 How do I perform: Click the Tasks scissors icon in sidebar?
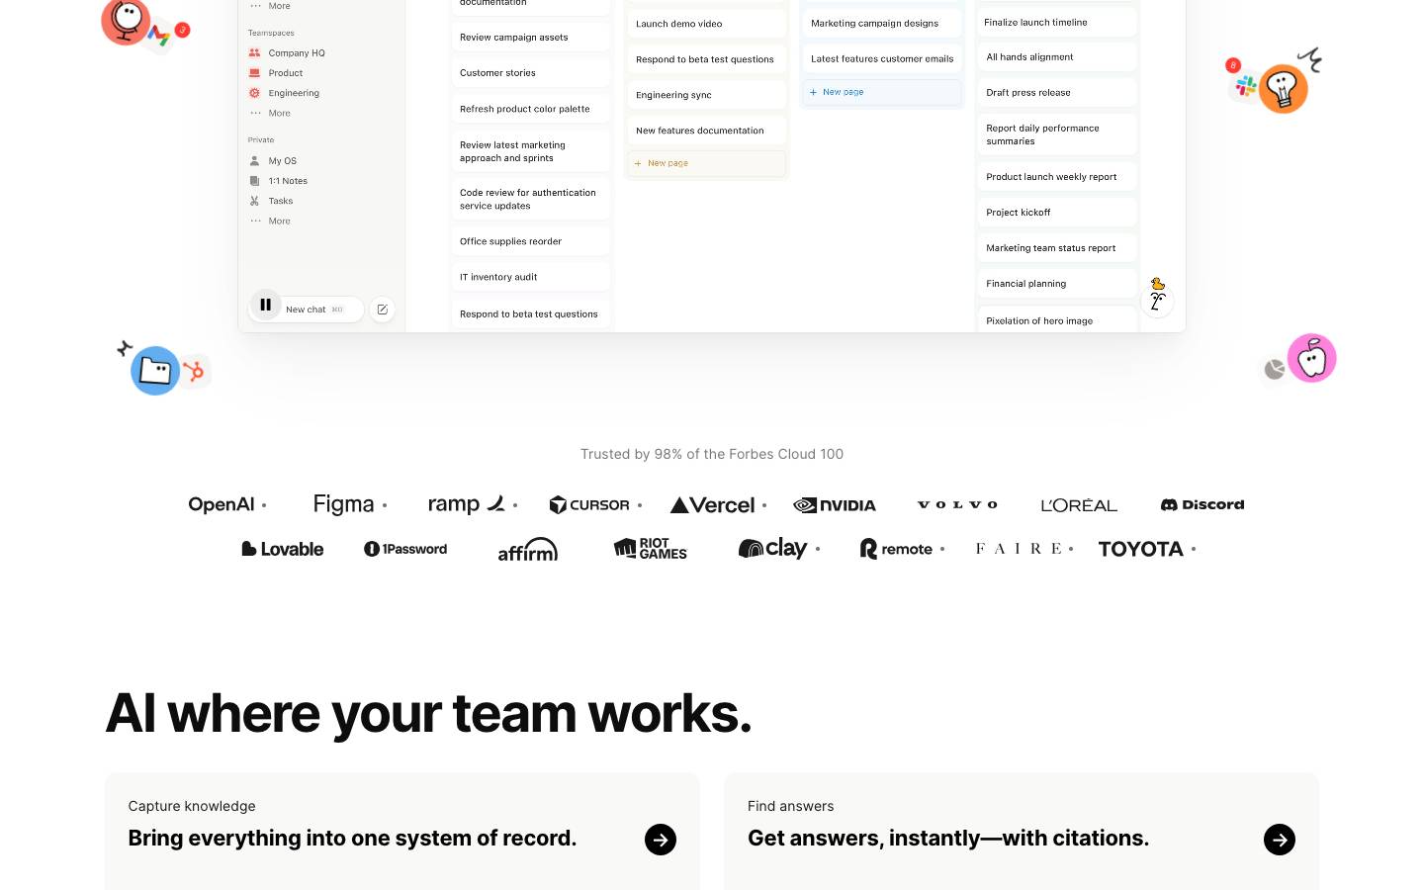tap(255, 201)
